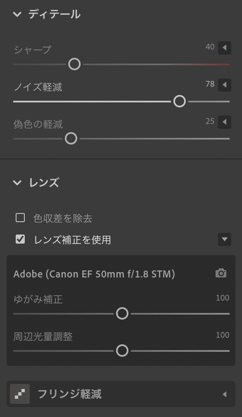Screen dimensions: 242x417
Task: Click the ゆがみ補正 slider handle
Action: pyautogui.click(x=122, y=314)
